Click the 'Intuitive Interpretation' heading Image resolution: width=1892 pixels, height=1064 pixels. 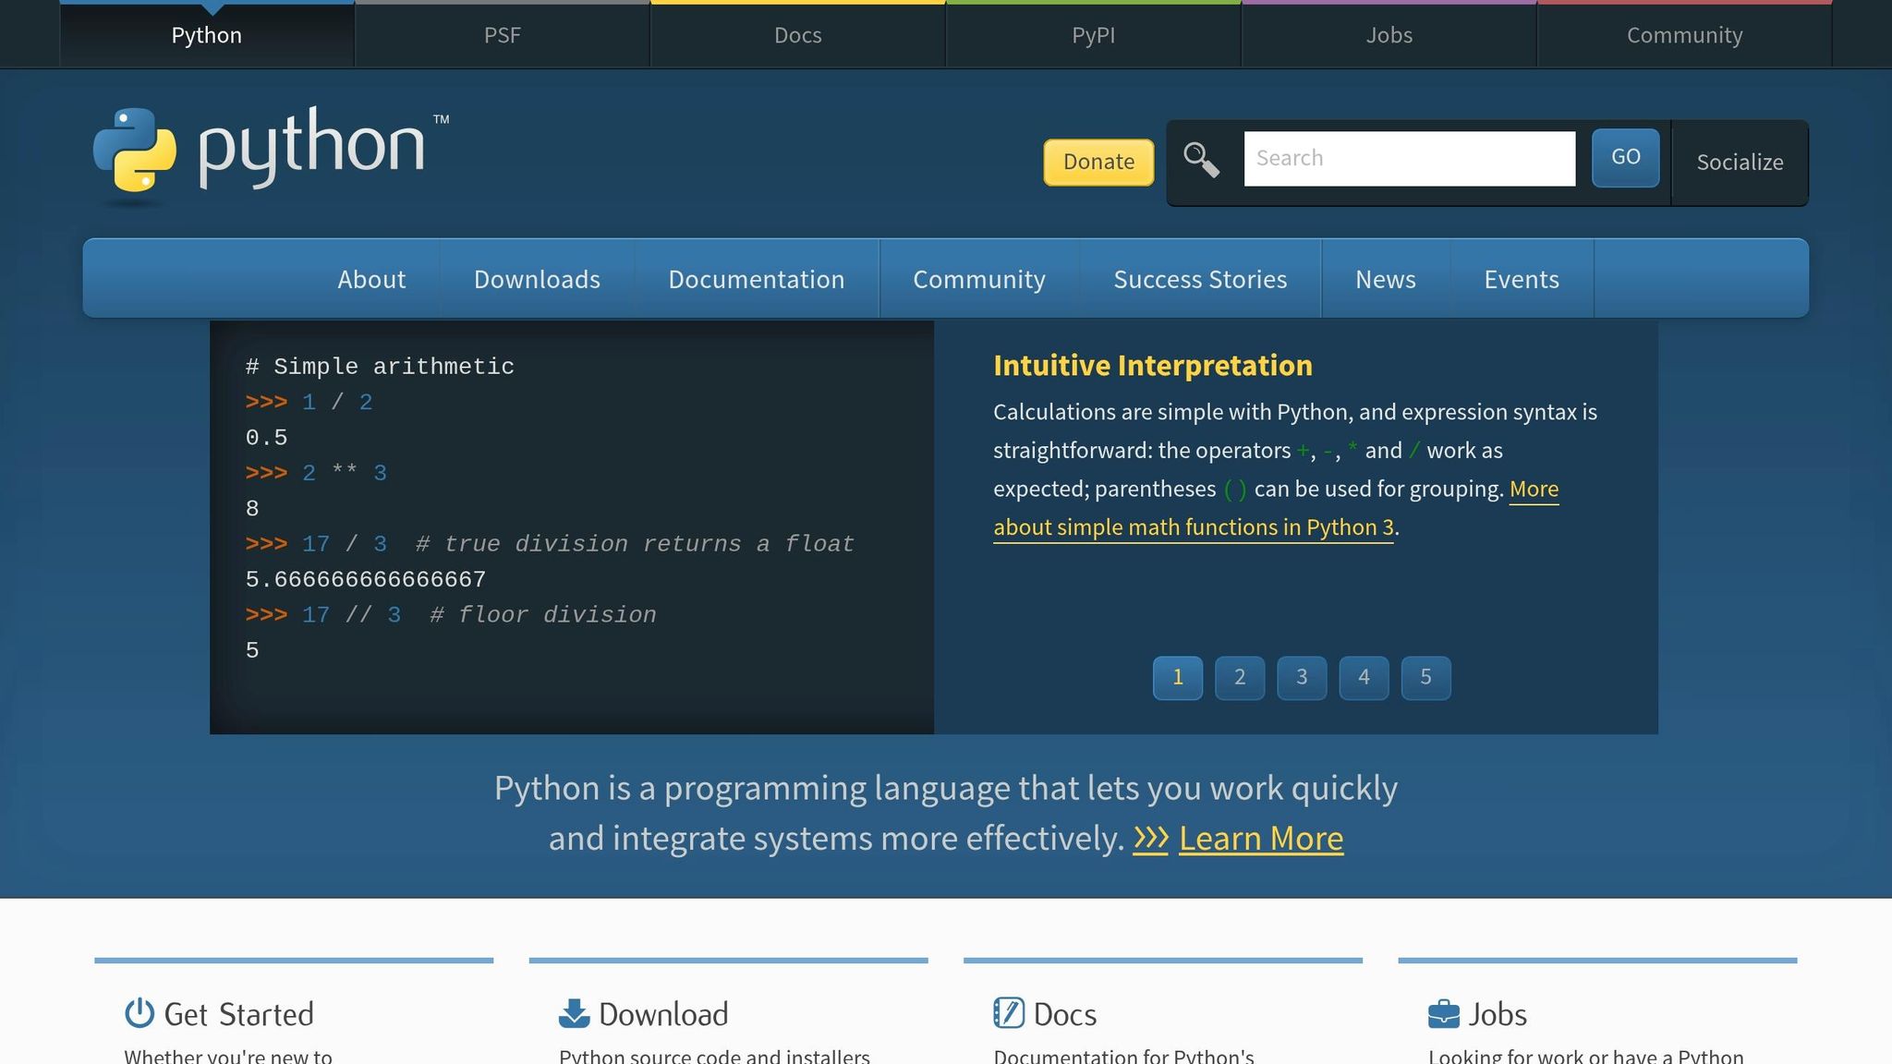[1153, 366]
